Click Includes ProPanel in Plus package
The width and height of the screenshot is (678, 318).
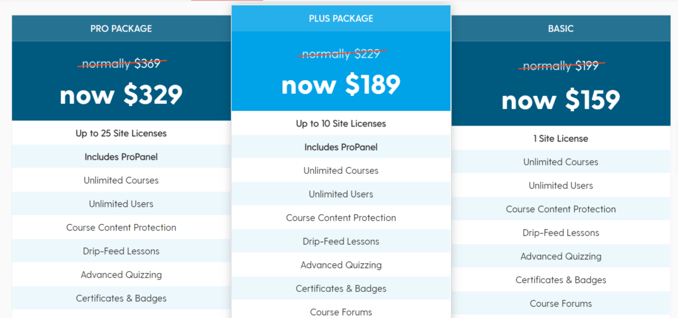pos(341,147)
